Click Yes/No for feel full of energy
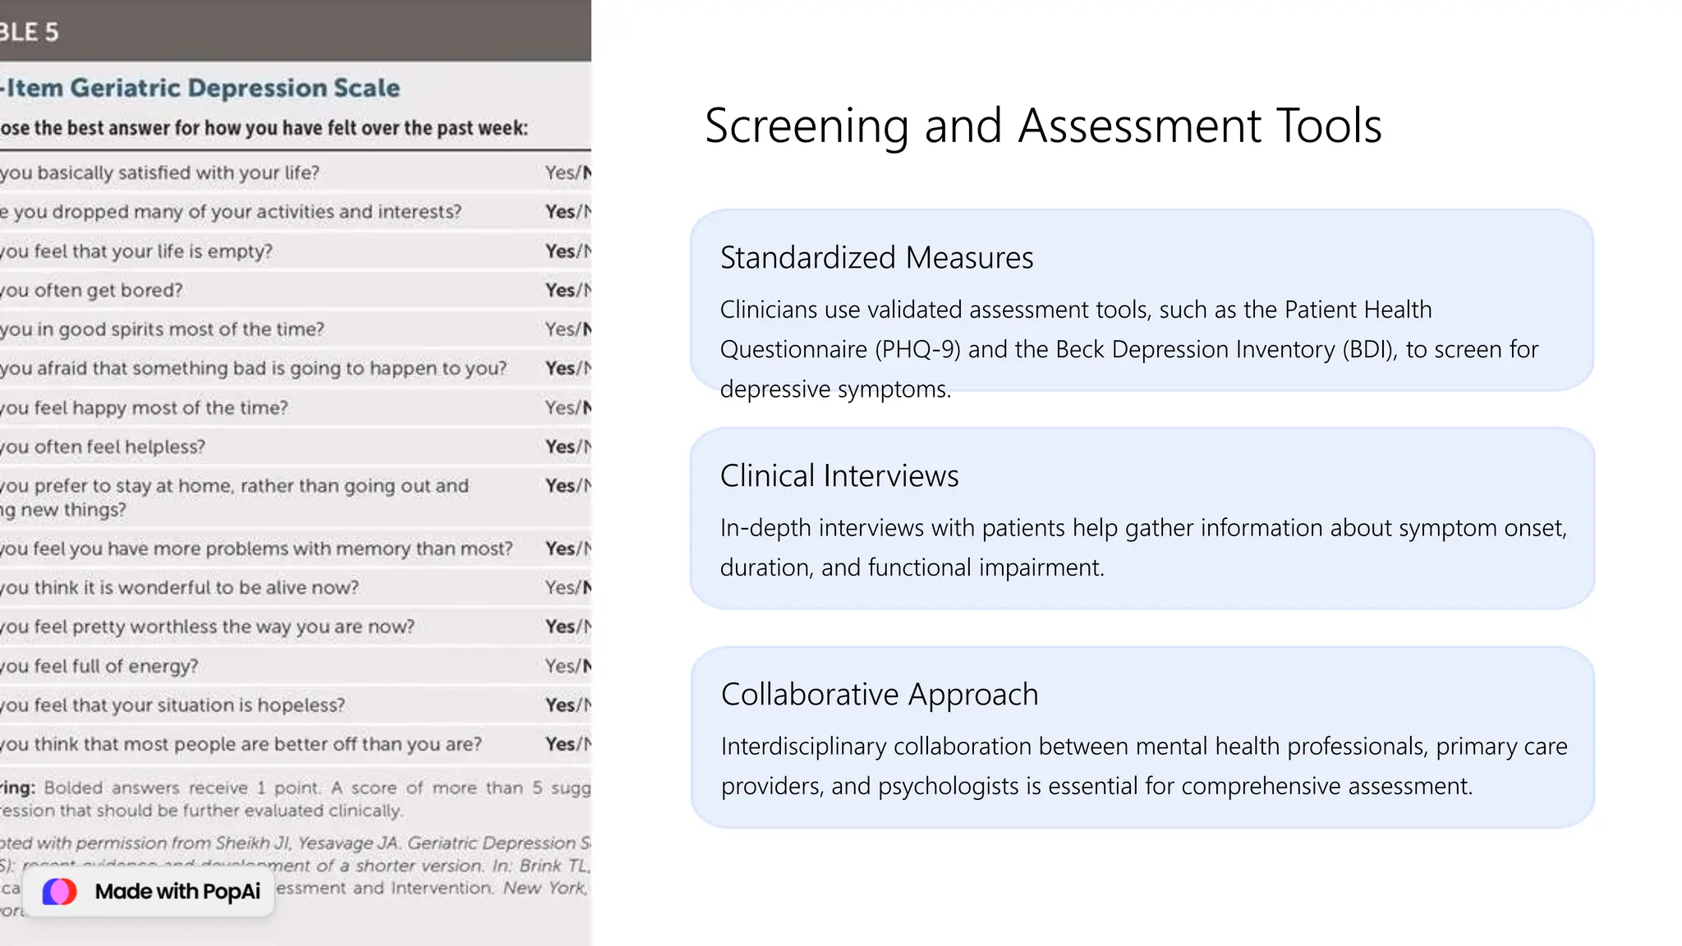The height and width of the screenshot is (946, 1682). point(568,666)
